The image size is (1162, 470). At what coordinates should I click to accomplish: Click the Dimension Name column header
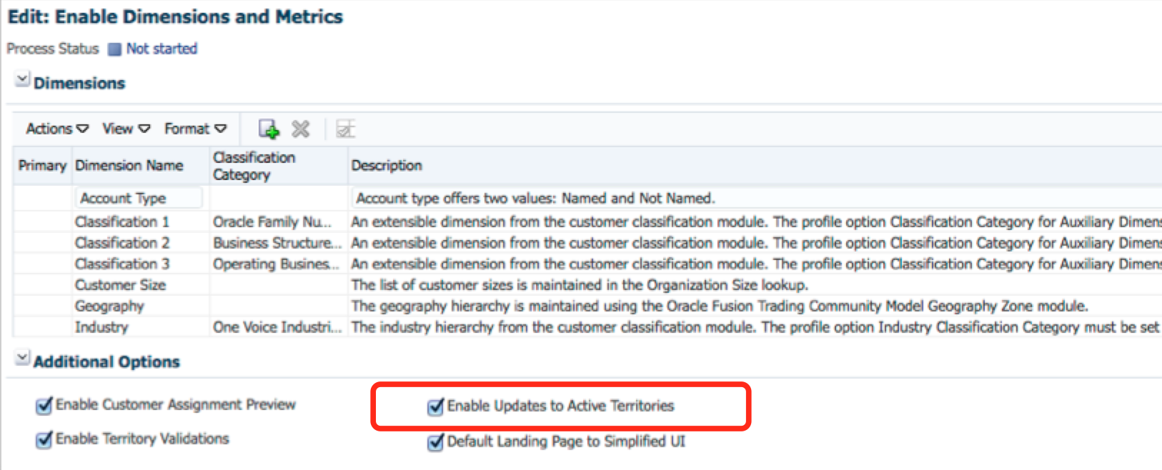(129, 166)
